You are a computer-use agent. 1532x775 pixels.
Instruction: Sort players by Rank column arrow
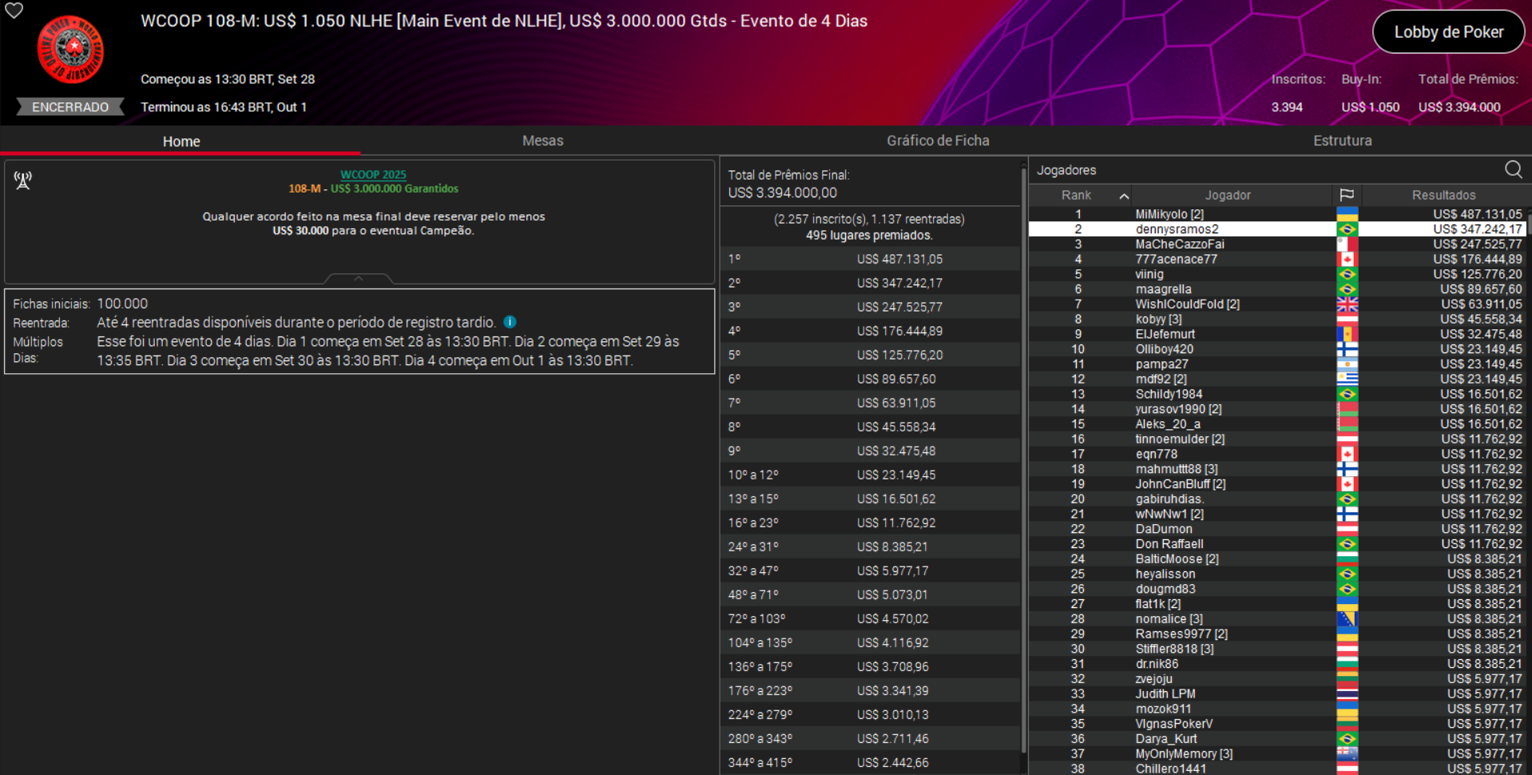tap(1123, 196)
